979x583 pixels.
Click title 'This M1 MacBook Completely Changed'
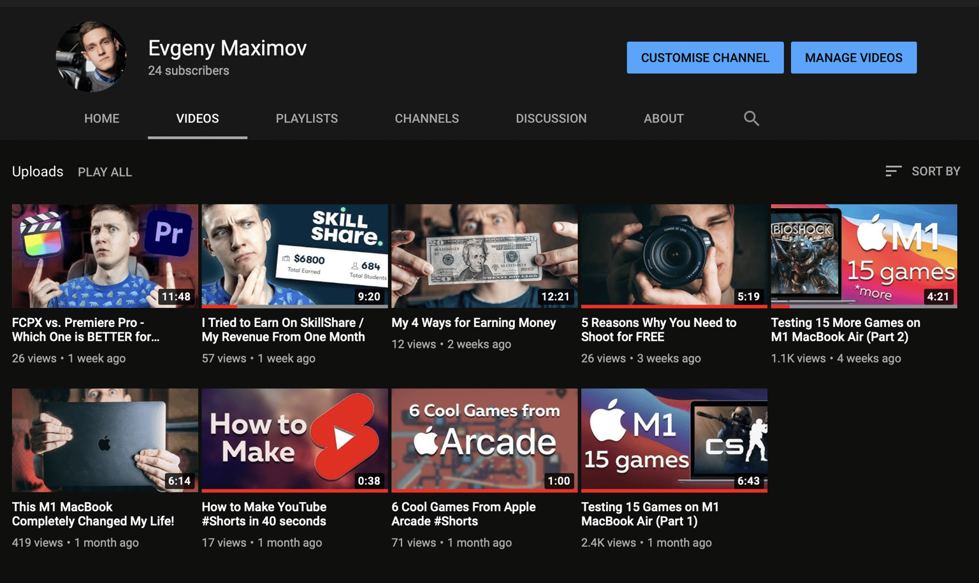click(x=93, y=514)
